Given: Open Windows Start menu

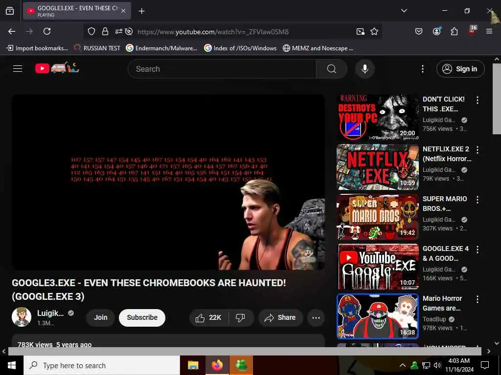Looking at the screenshot, I should 12,365.
